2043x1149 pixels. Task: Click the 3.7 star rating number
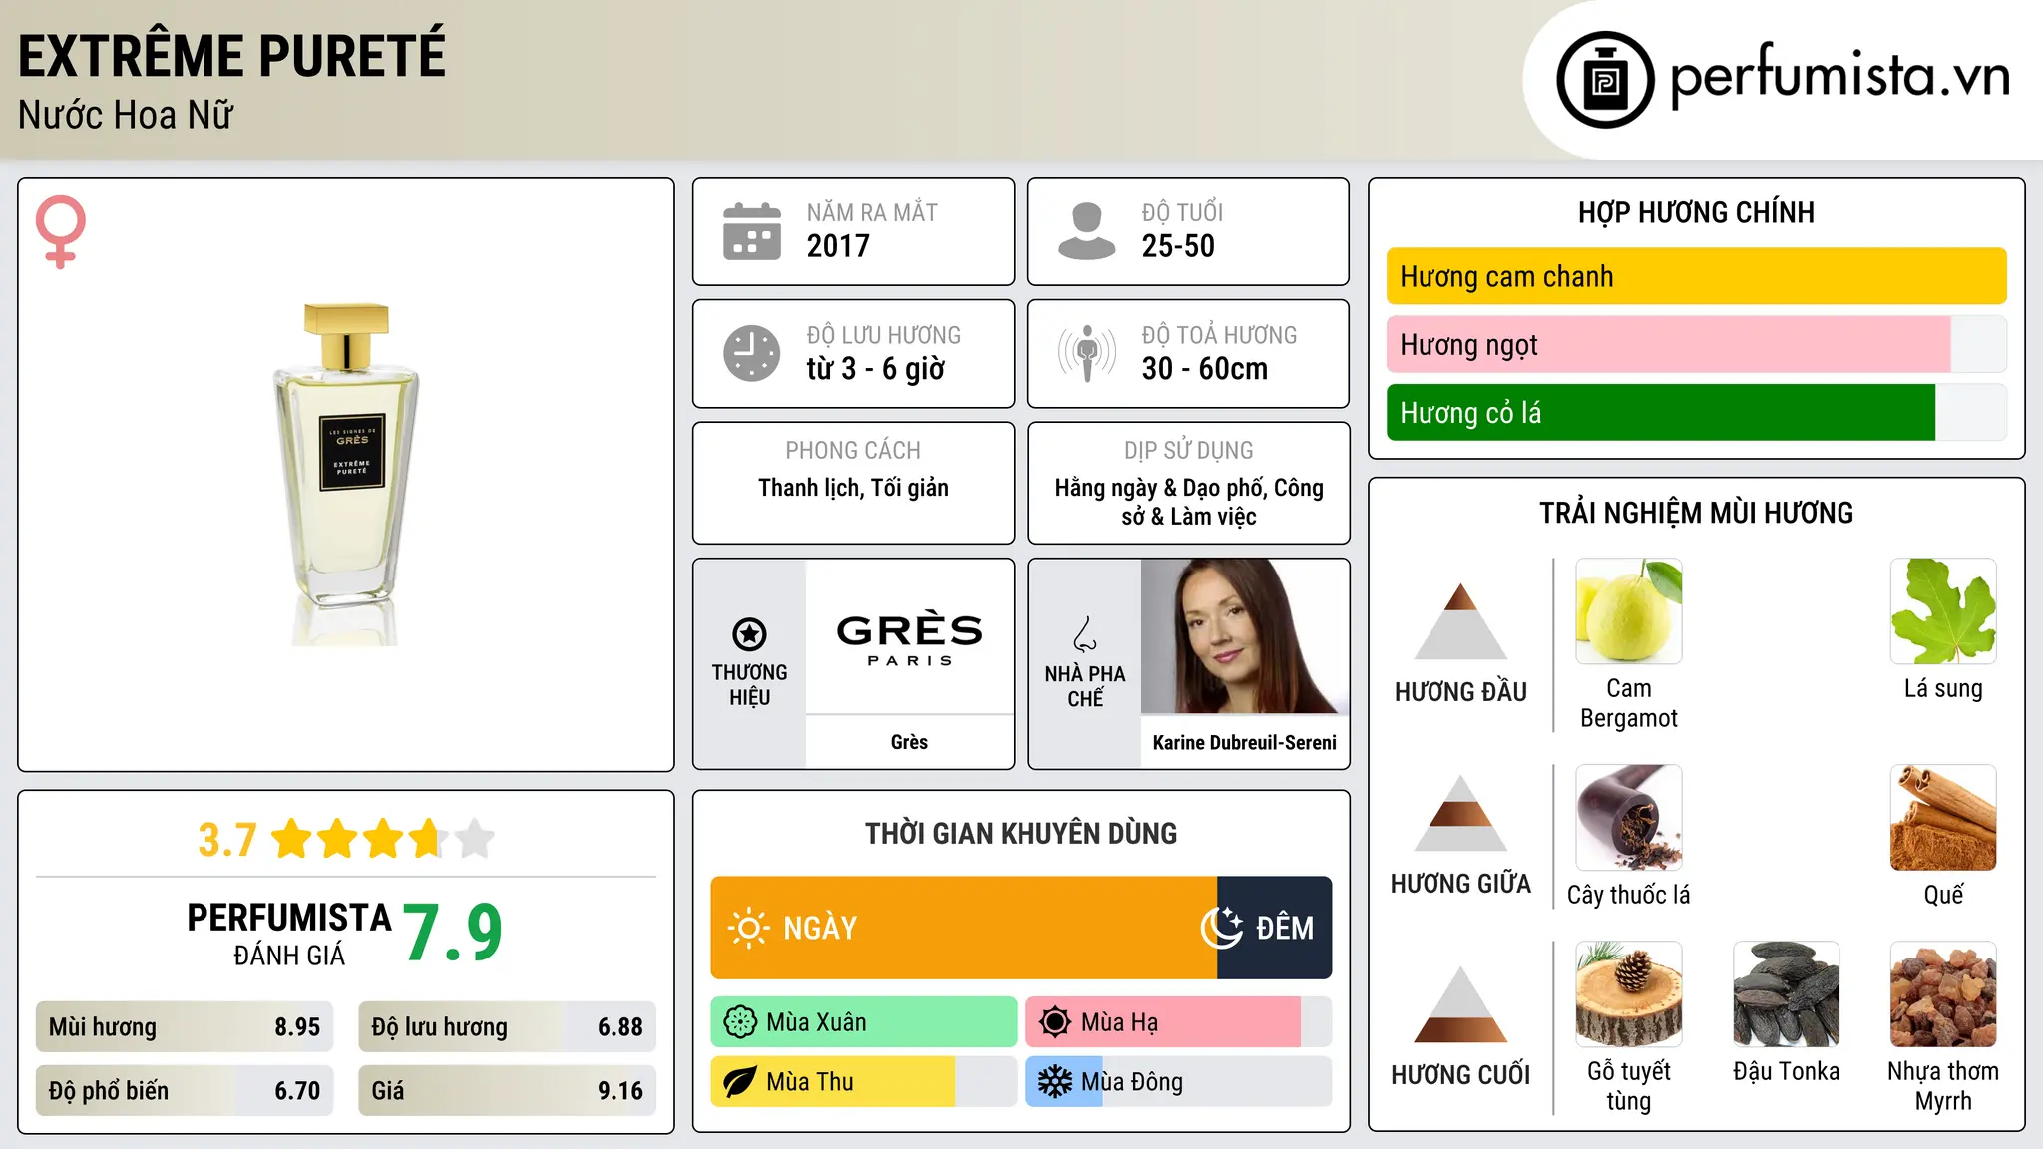(x=227, y=840)
